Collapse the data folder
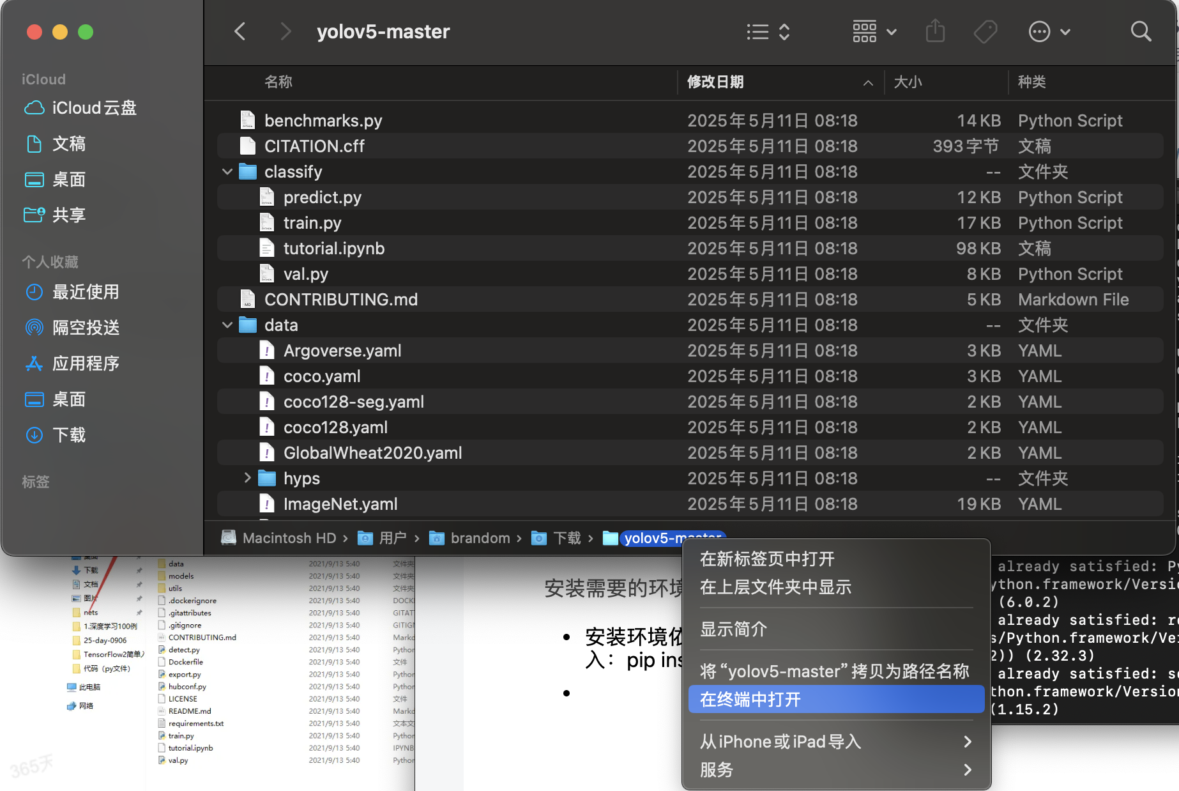 tap(227, 325)
